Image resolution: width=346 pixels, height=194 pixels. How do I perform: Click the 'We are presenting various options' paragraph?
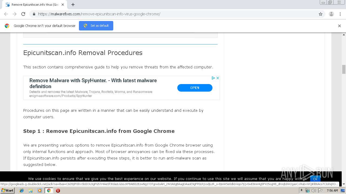119,155
